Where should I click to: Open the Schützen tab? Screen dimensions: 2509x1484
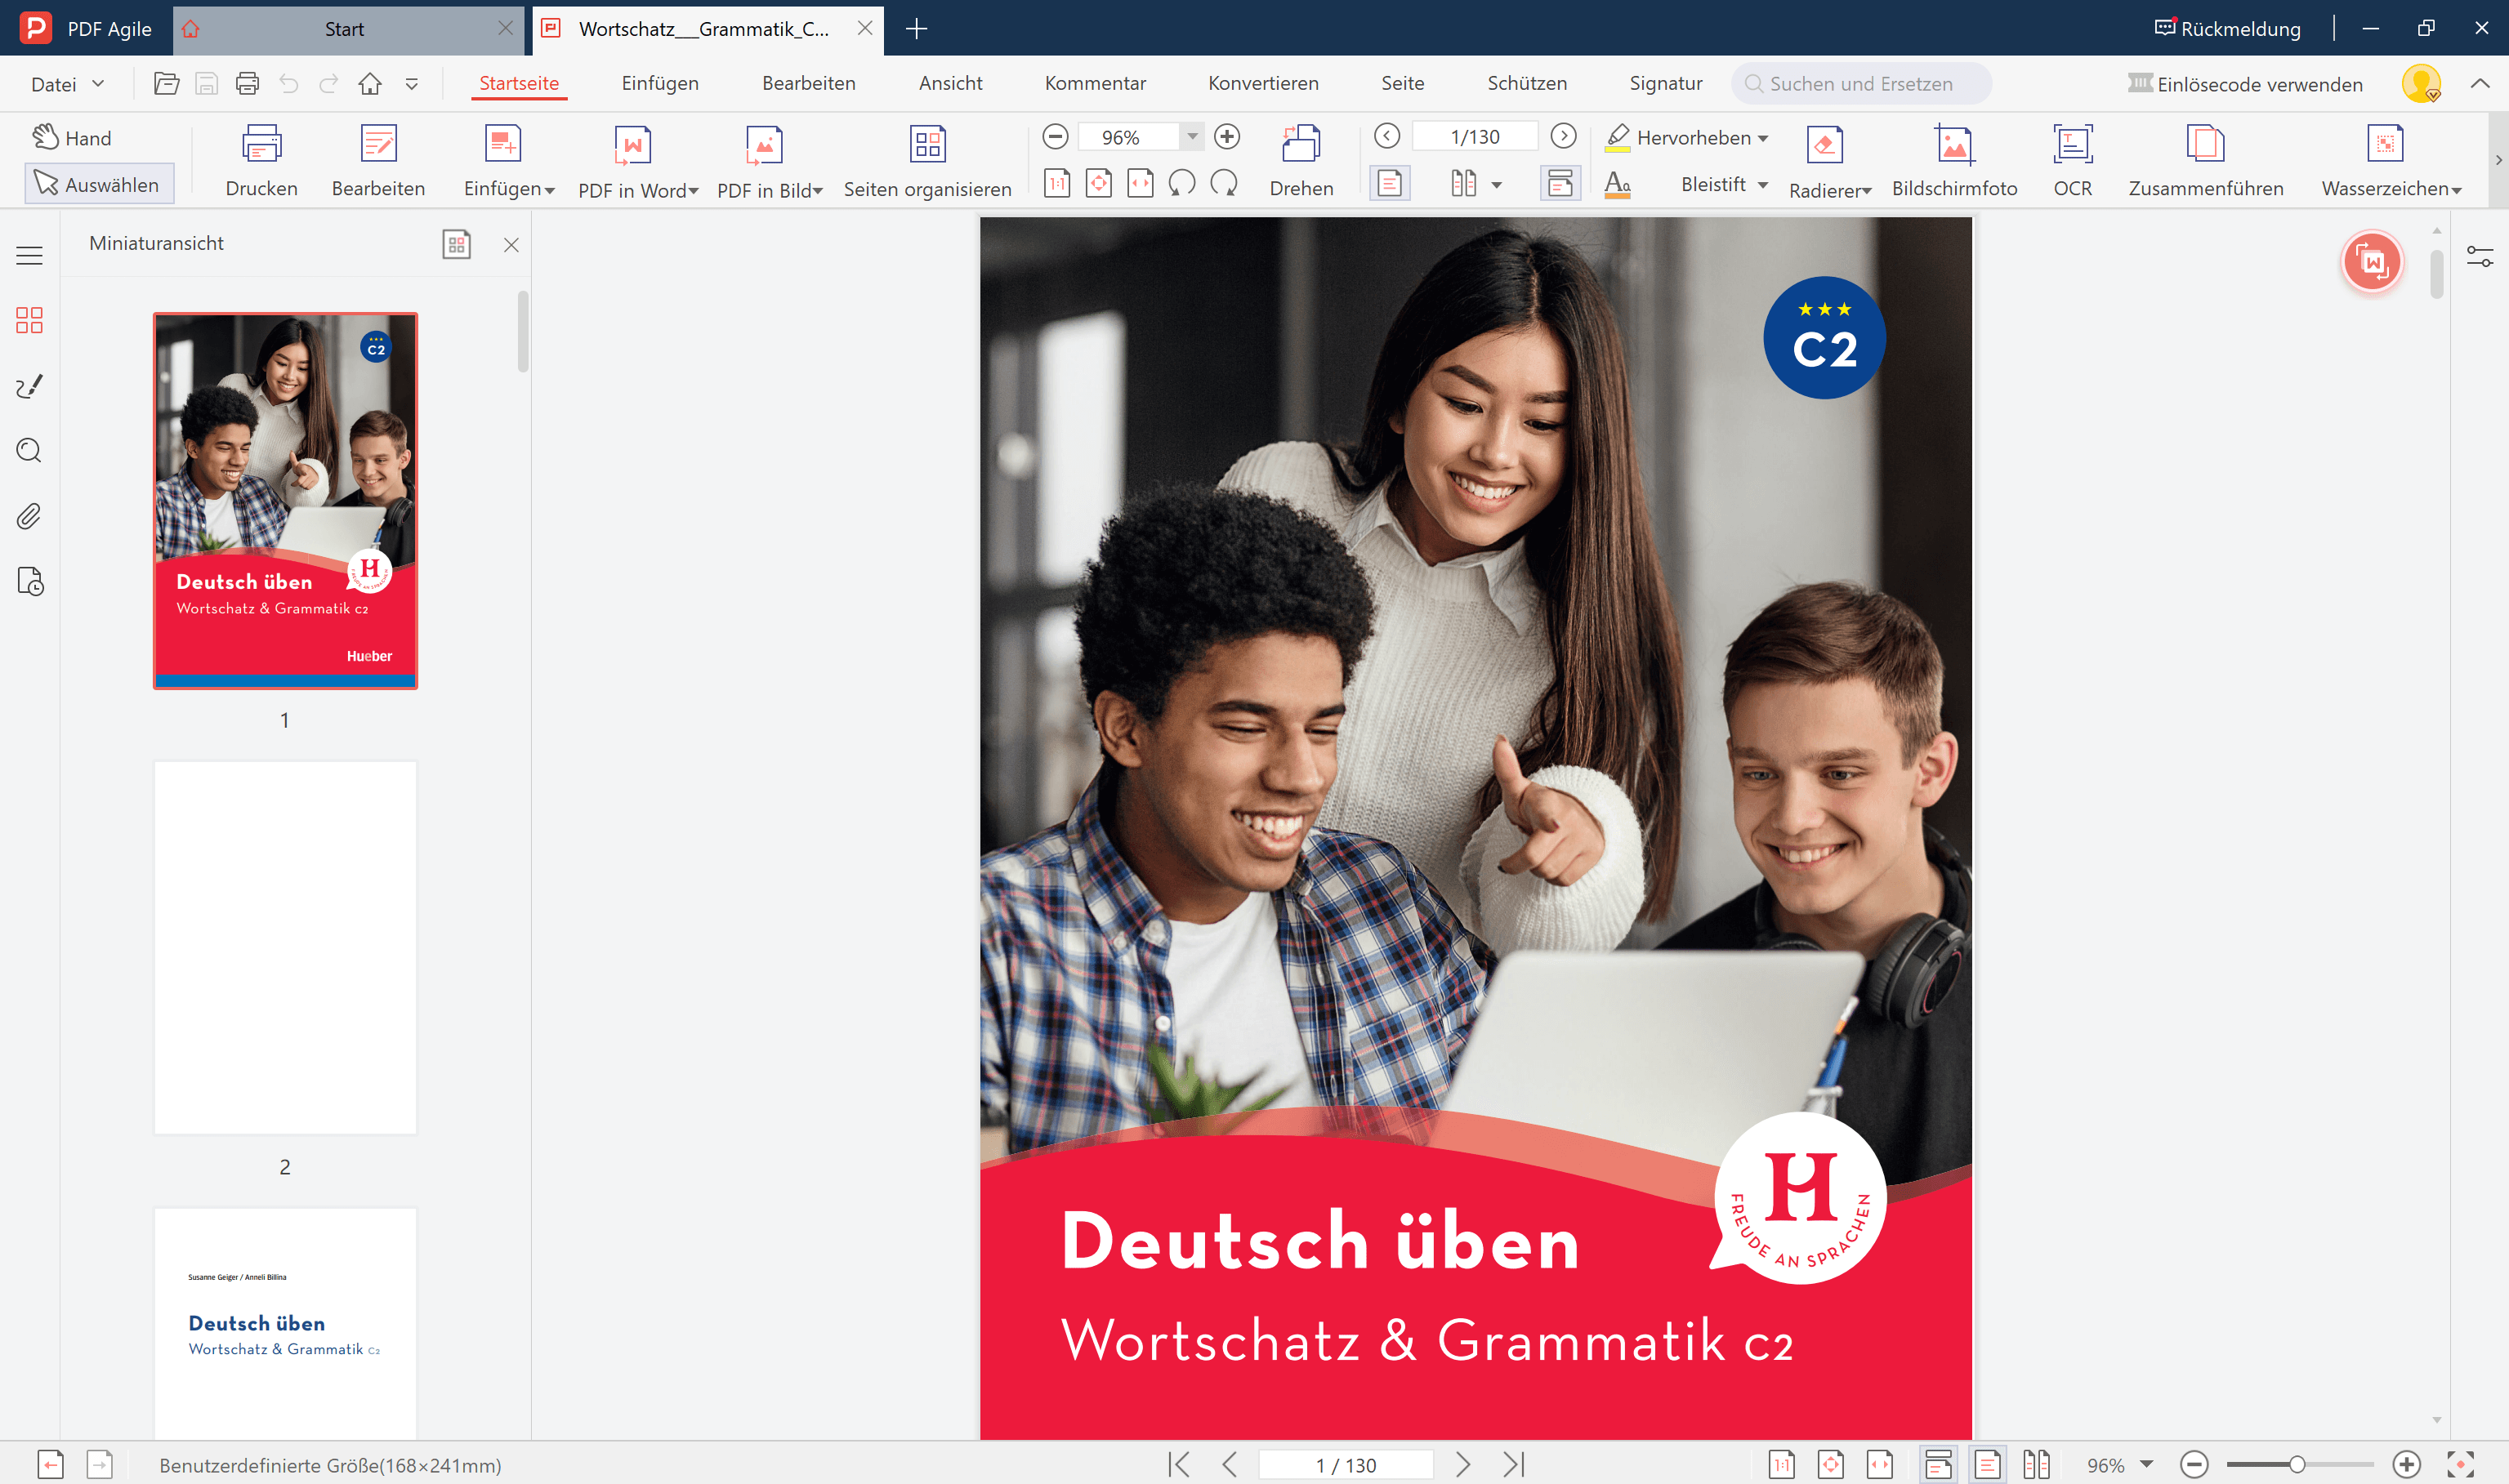[x=1526, y=84]
